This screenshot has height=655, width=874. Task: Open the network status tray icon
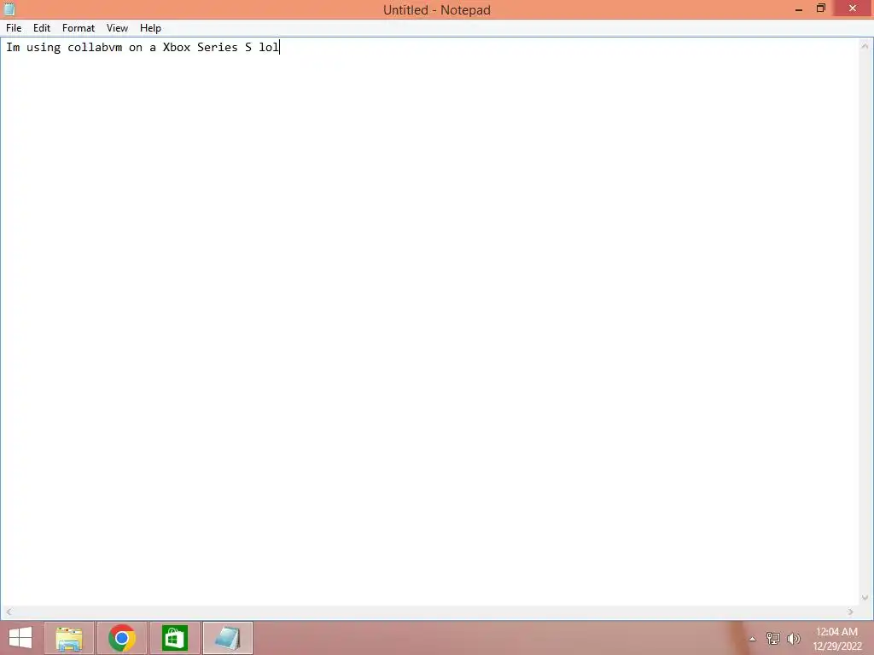(772, 639)
